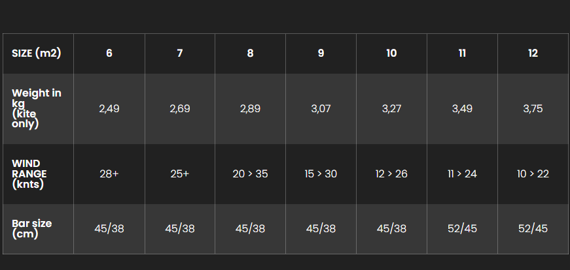This screenshot has width=570, height=270.
Task: Click the 3,07 weight cell
Action: tap(321, 109)
